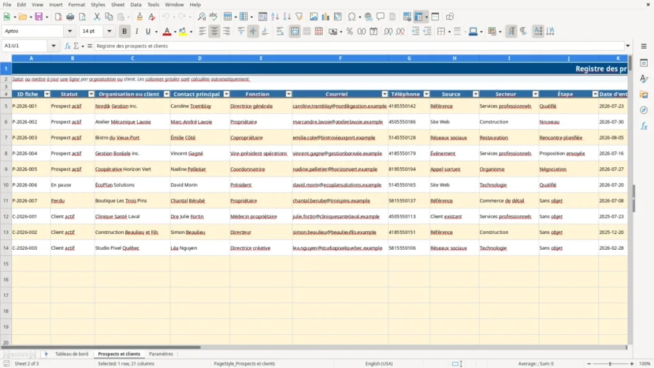This screenshot has height=368, width=654.
Task: Copy the selected cells
Action: tap(109, 17)
